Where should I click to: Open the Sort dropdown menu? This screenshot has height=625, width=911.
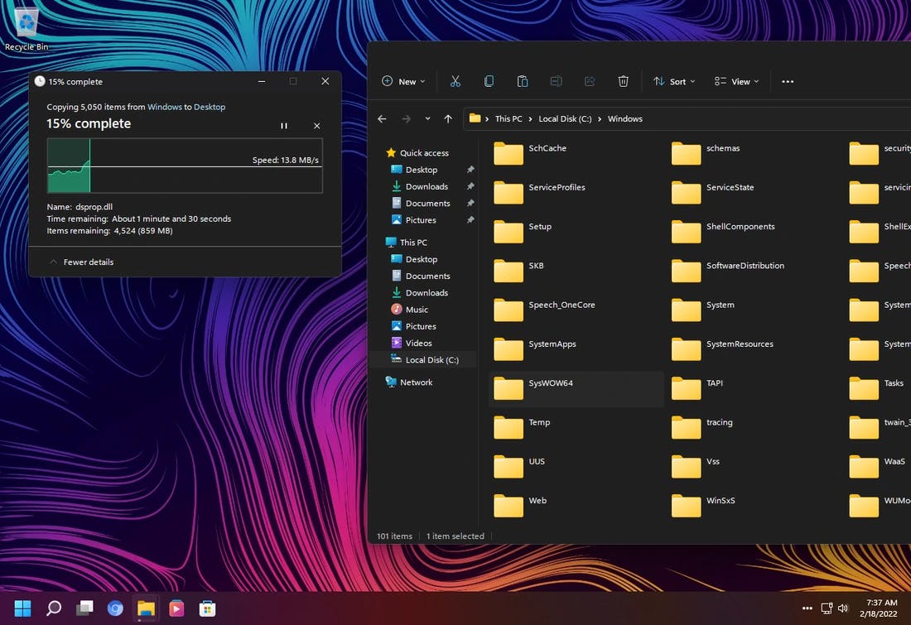673,81
